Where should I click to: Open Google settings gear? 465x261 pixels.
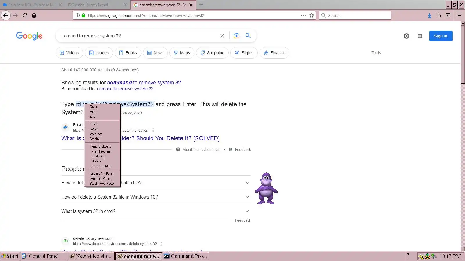407,36
